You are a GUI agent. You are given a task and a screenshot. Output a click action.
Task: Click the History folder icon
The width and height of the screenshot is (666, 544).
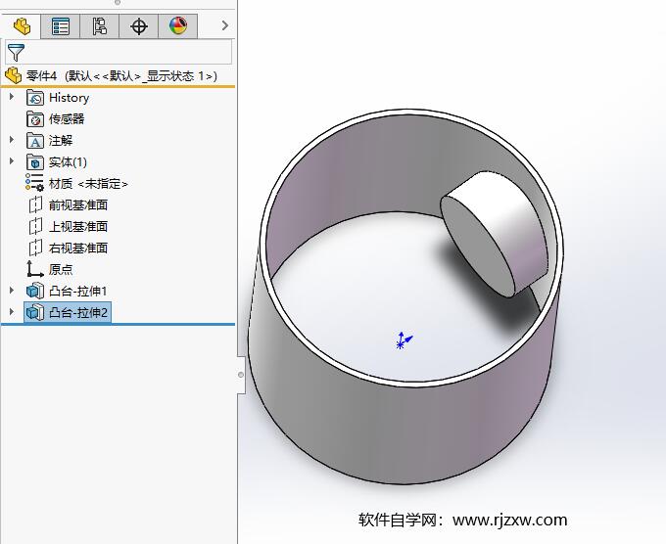(35, 98)
